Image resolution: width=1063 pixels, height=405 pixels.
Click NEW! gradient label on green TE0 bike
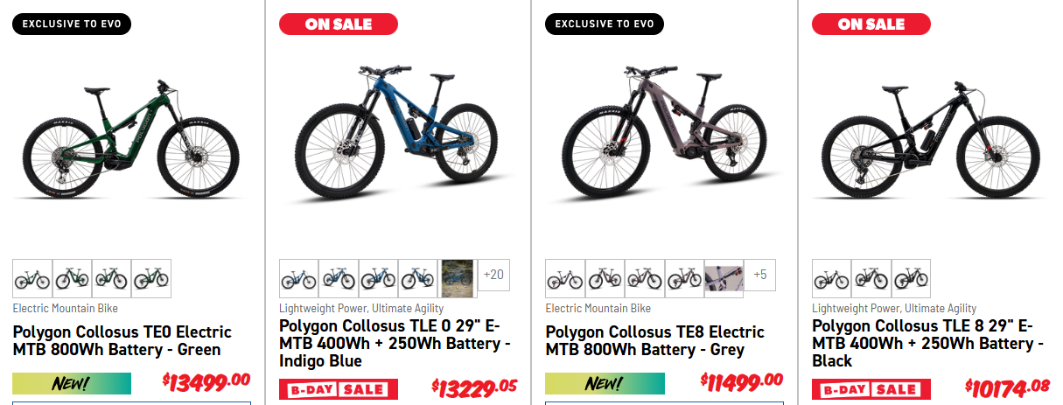pos(72,383)
